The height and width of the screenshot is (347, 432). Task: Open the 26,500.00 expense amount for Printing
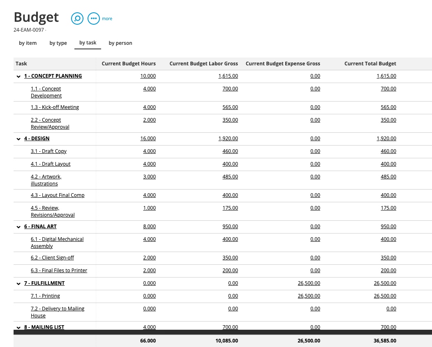(309, 296)
